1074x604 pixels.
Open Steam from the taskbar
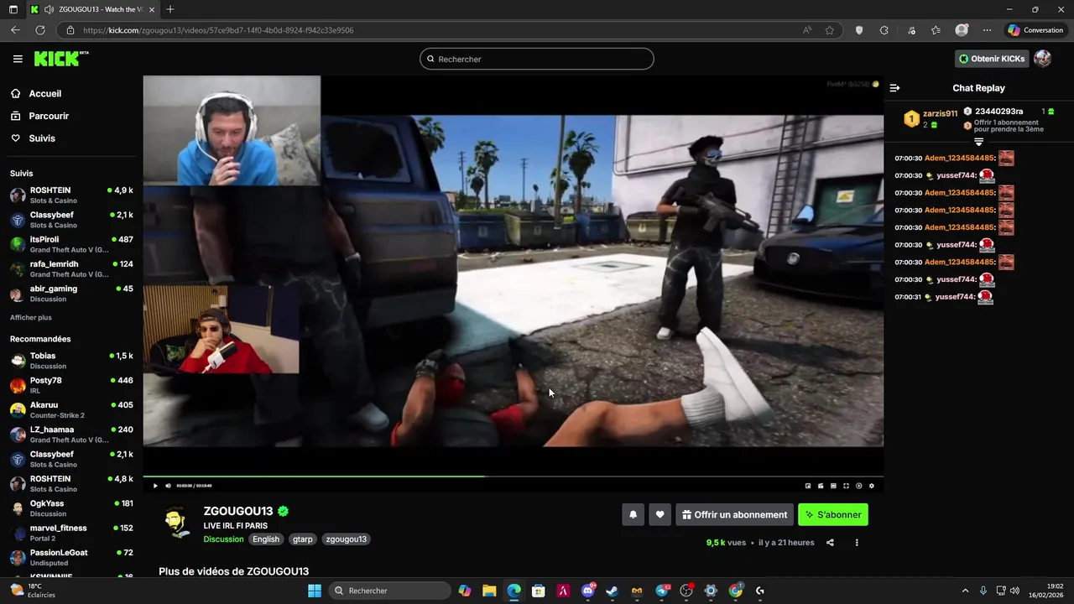click(612, 591)
